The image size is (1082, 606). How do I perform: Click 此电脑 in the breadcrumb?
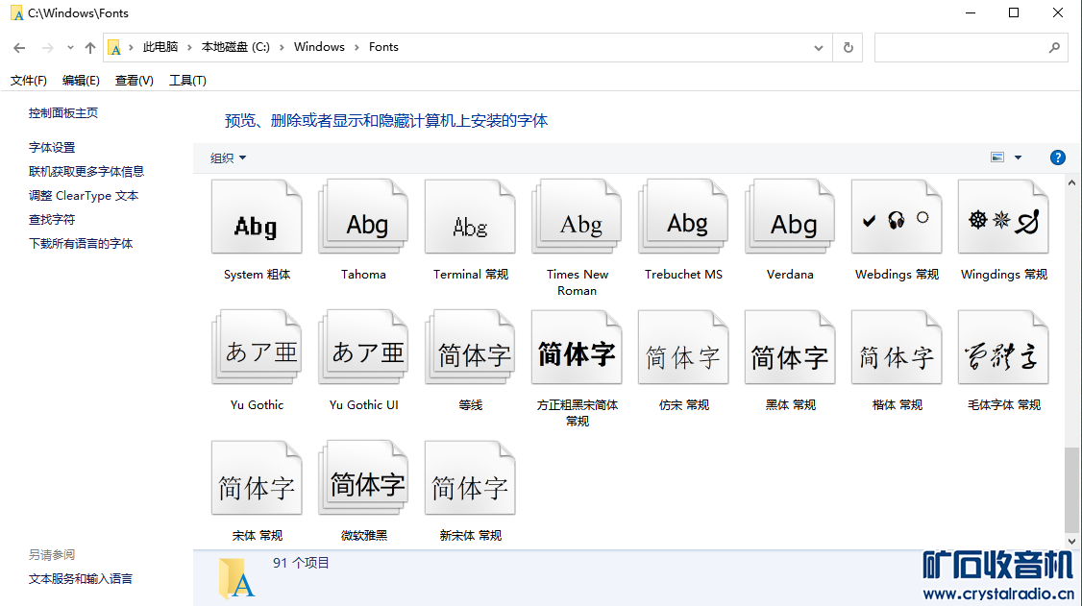point(160,47)
